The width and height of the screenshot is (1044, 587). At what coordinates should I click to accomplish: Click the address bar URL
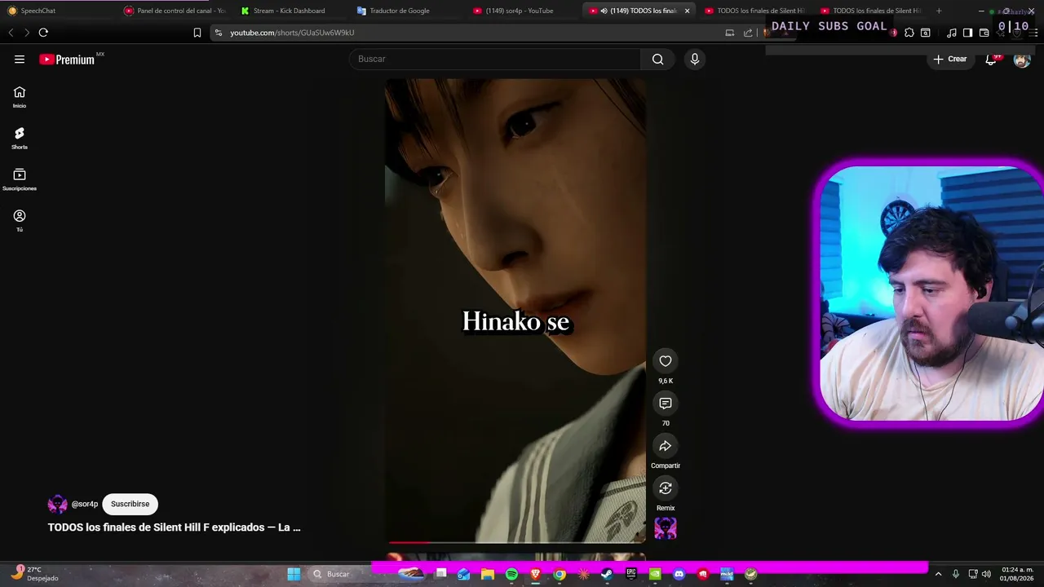(x=292, y=33)
